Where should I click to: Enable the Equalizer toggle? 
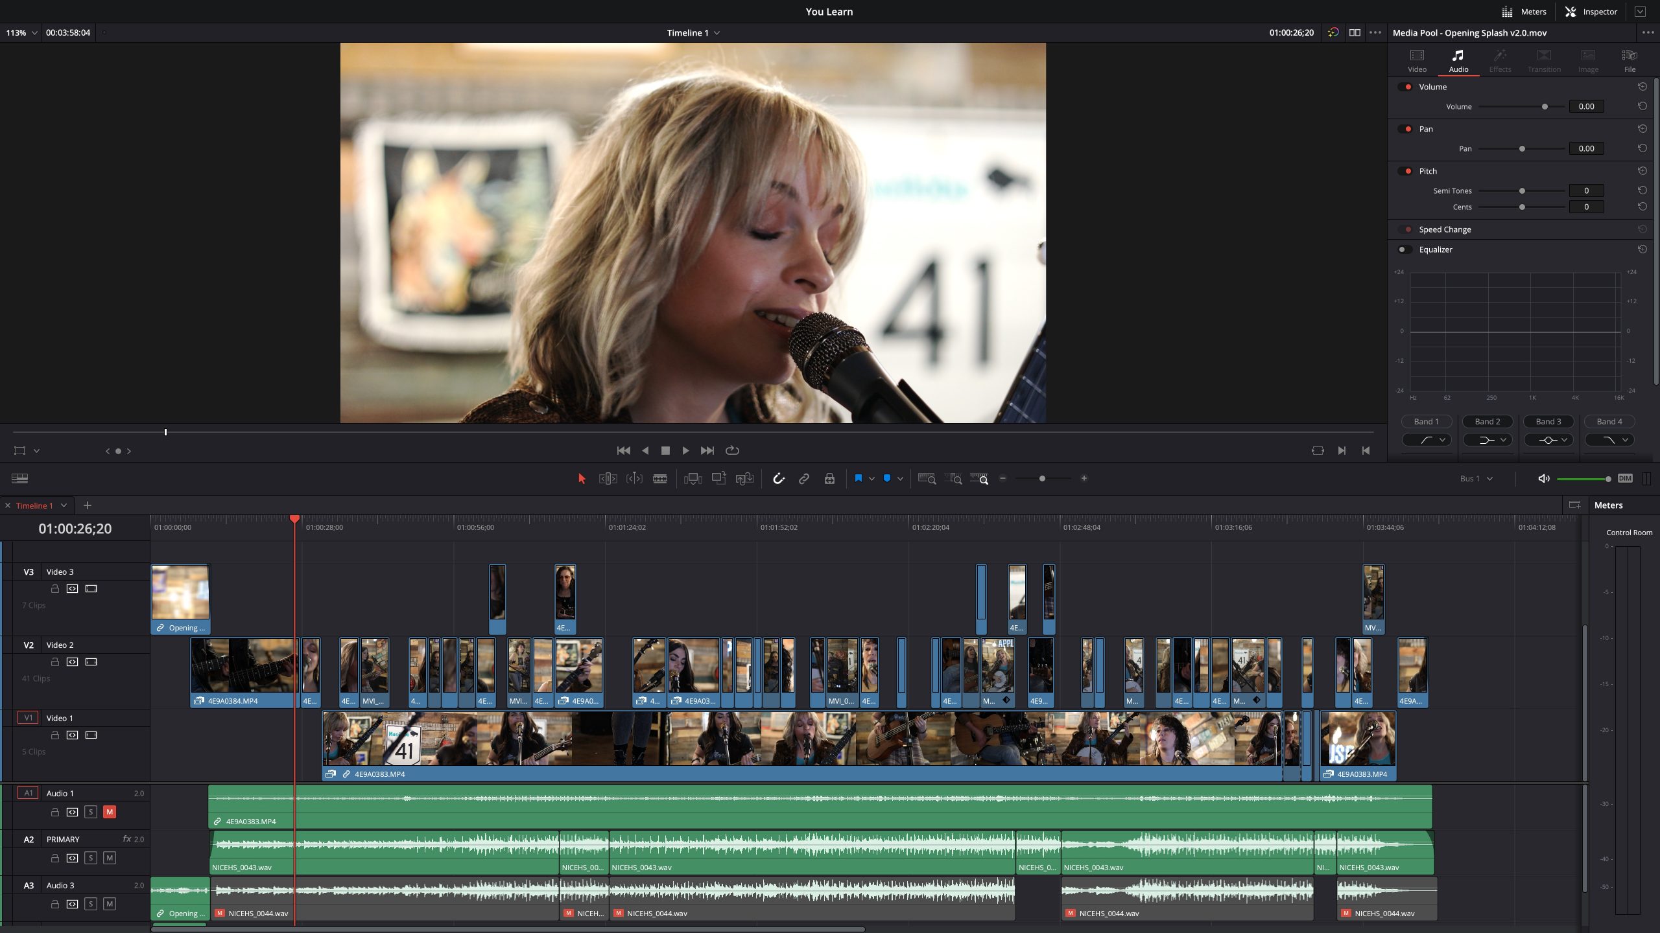click(1404, 249)
